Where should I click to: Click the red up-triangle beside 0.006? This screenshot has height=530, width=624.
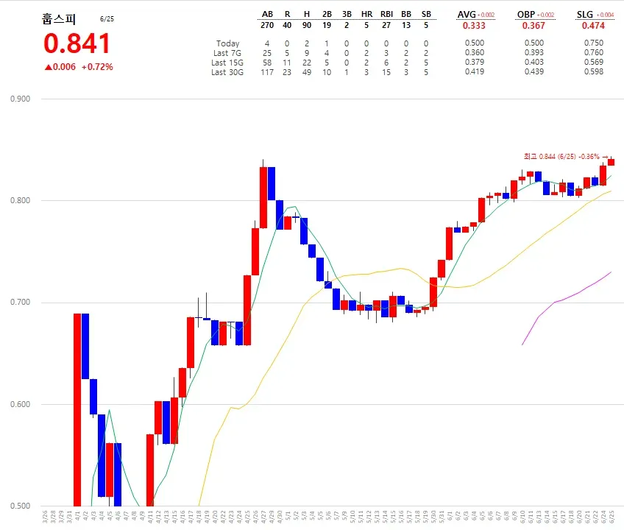tap(48, 67)
